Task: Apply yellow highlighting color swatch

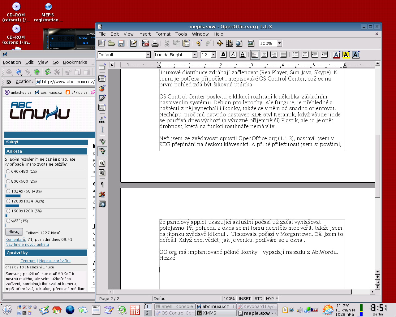Action: (x=346, y=55)
